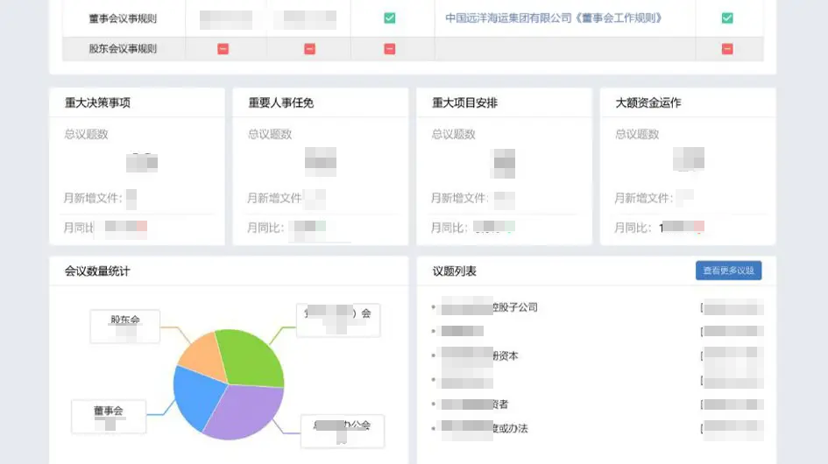Screen dimensions: 828x464
Task: Click the first red minus icon in 股东会议事规则 row
Action: pos(223,49)
